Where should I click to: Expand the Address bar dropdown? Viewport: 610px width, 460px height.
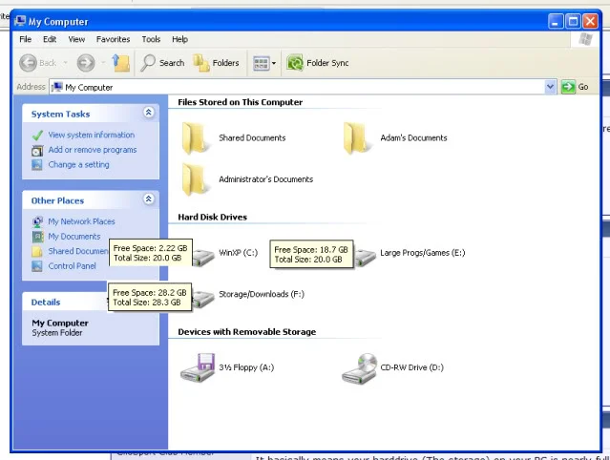(550, 87)
